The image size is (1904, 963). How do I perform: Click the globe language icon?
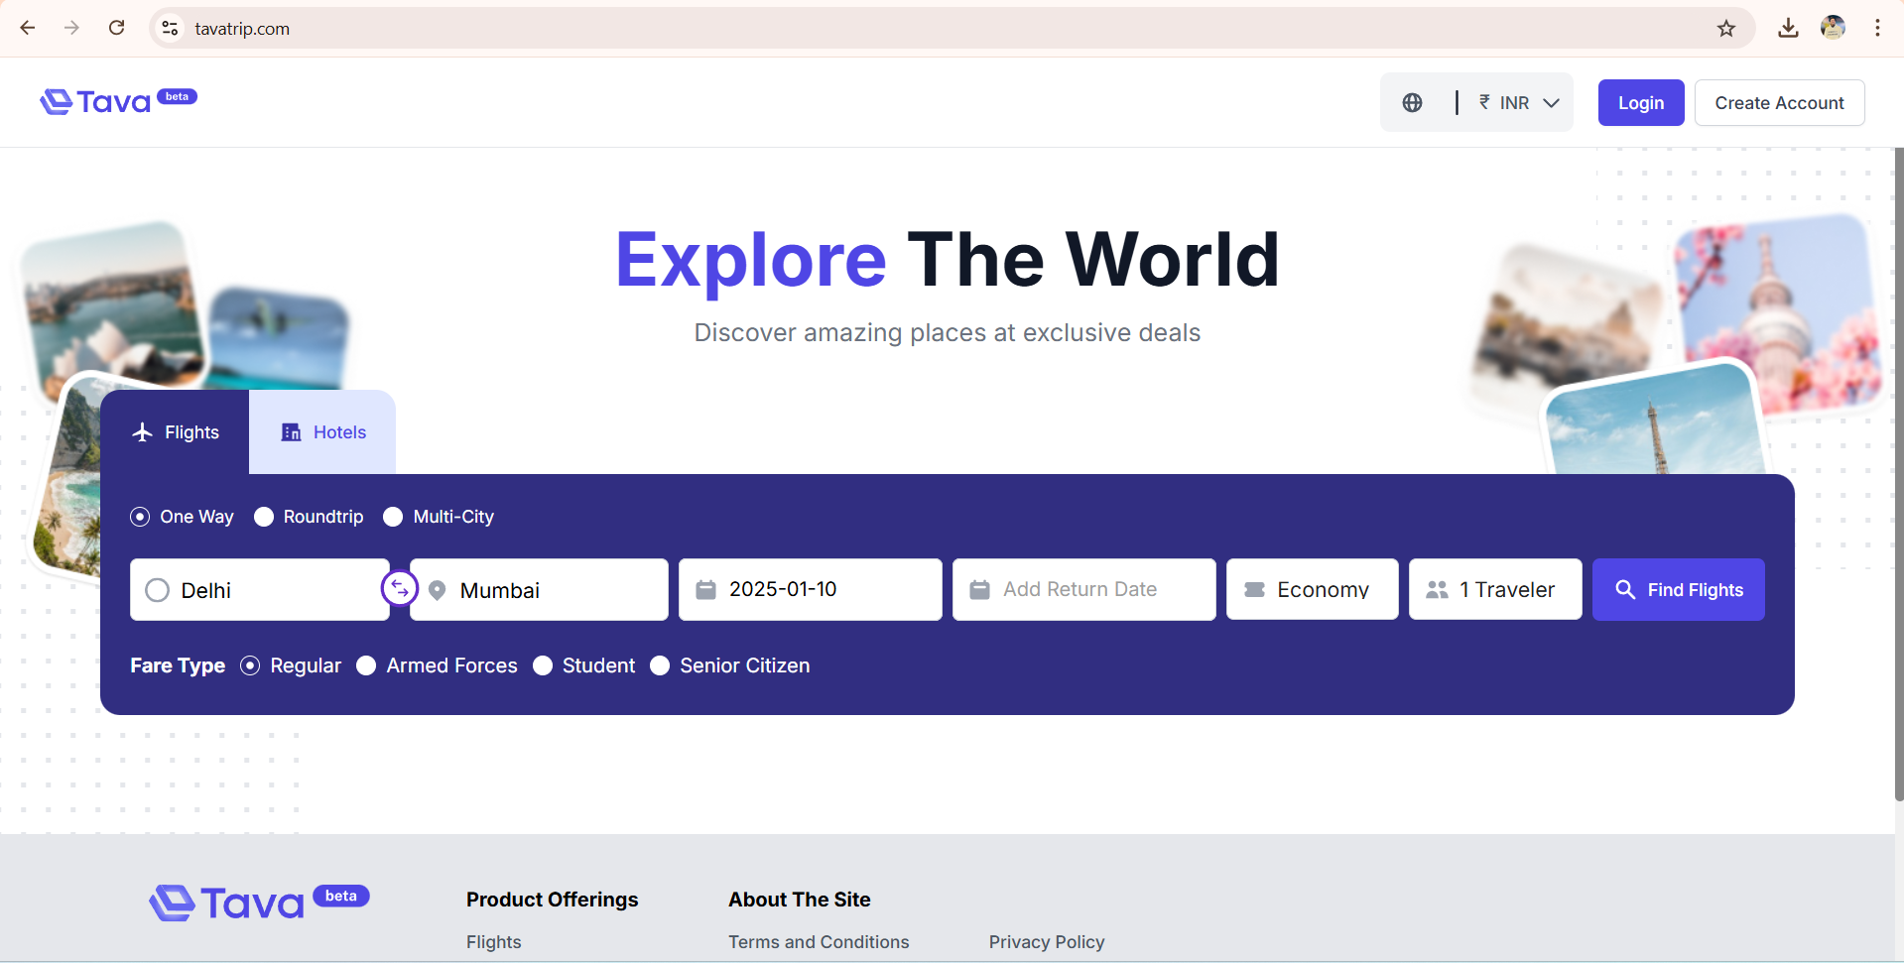(x=1412, y=103)
